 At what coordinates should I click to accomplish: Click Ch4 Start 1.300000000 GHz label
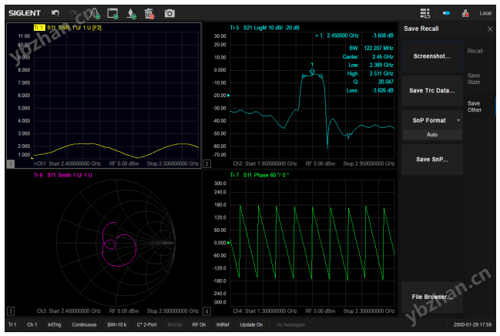tap(265, 311)
